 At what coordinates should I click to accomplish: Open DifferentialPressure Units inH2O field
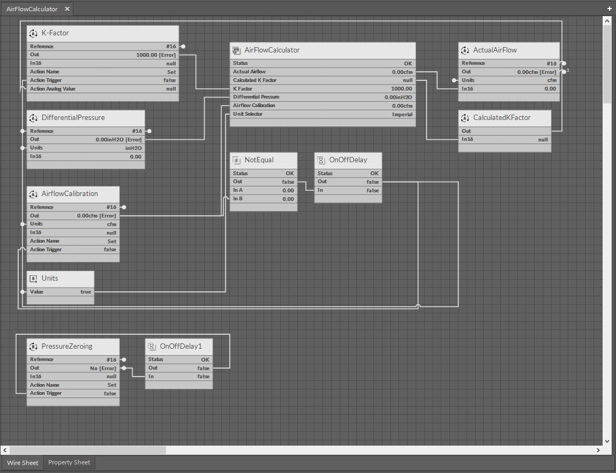tap(133, 148)
